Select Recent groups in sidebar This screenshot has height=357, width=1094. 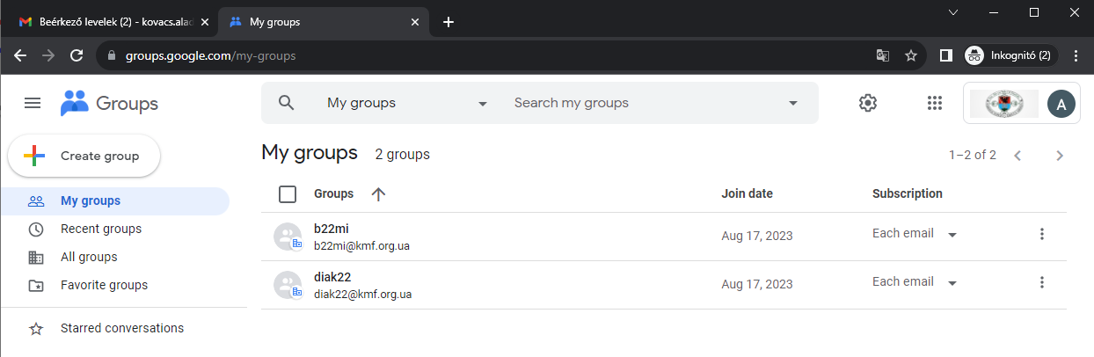pyautogui.click(x=101, y=229)
